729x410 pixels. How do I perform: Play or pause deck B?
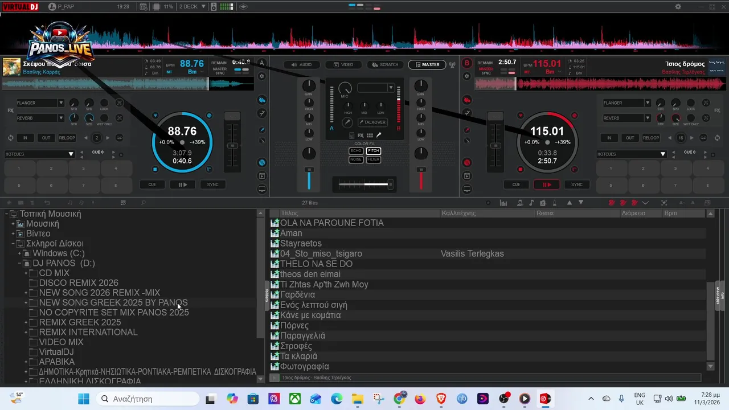tap(547, 184)
